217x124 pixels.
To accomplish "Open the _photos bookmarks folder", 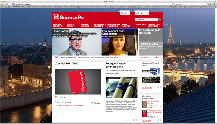I will (x=36, y=7).
